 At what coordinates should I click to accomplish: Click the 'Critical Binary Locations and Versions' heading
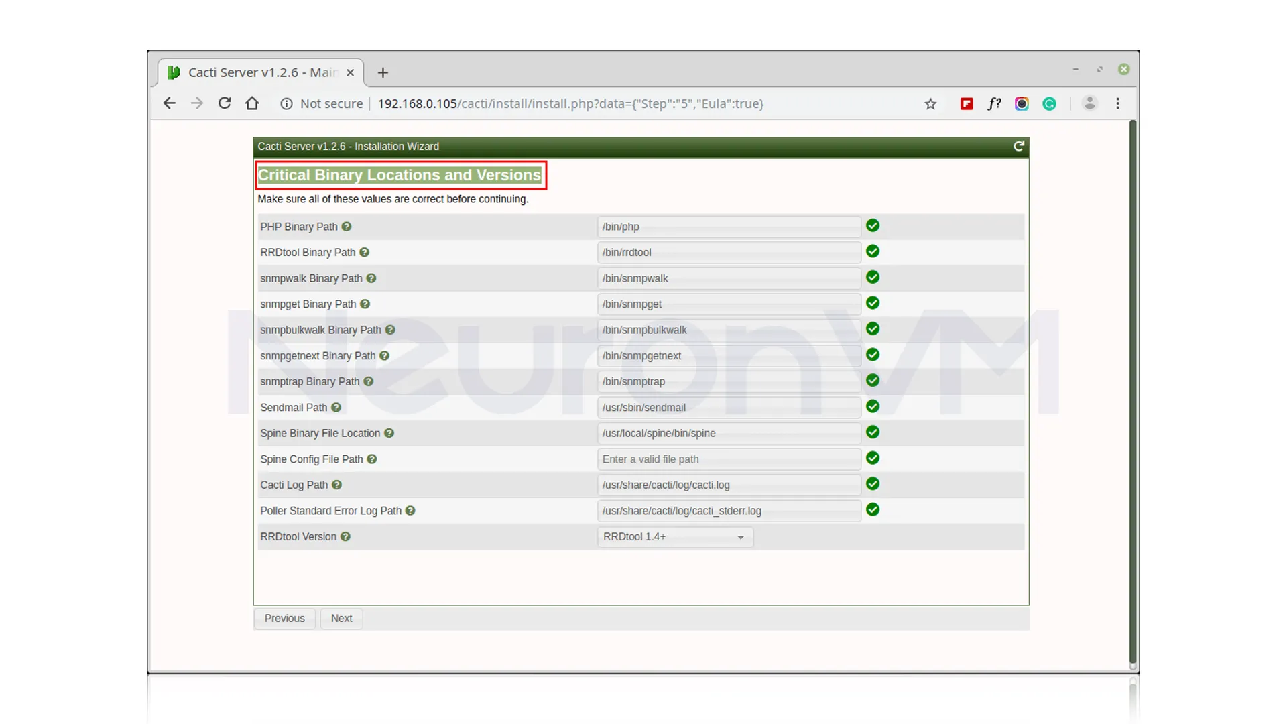pos(400,175)
